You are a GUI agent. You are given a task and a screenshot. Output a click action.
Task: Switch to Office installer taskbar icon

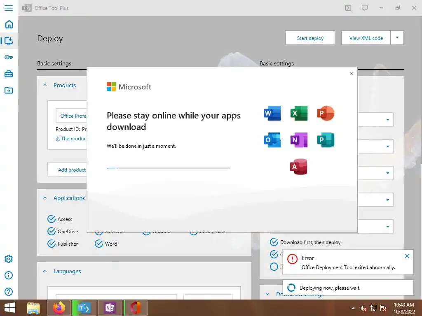[x=135, y=308]
